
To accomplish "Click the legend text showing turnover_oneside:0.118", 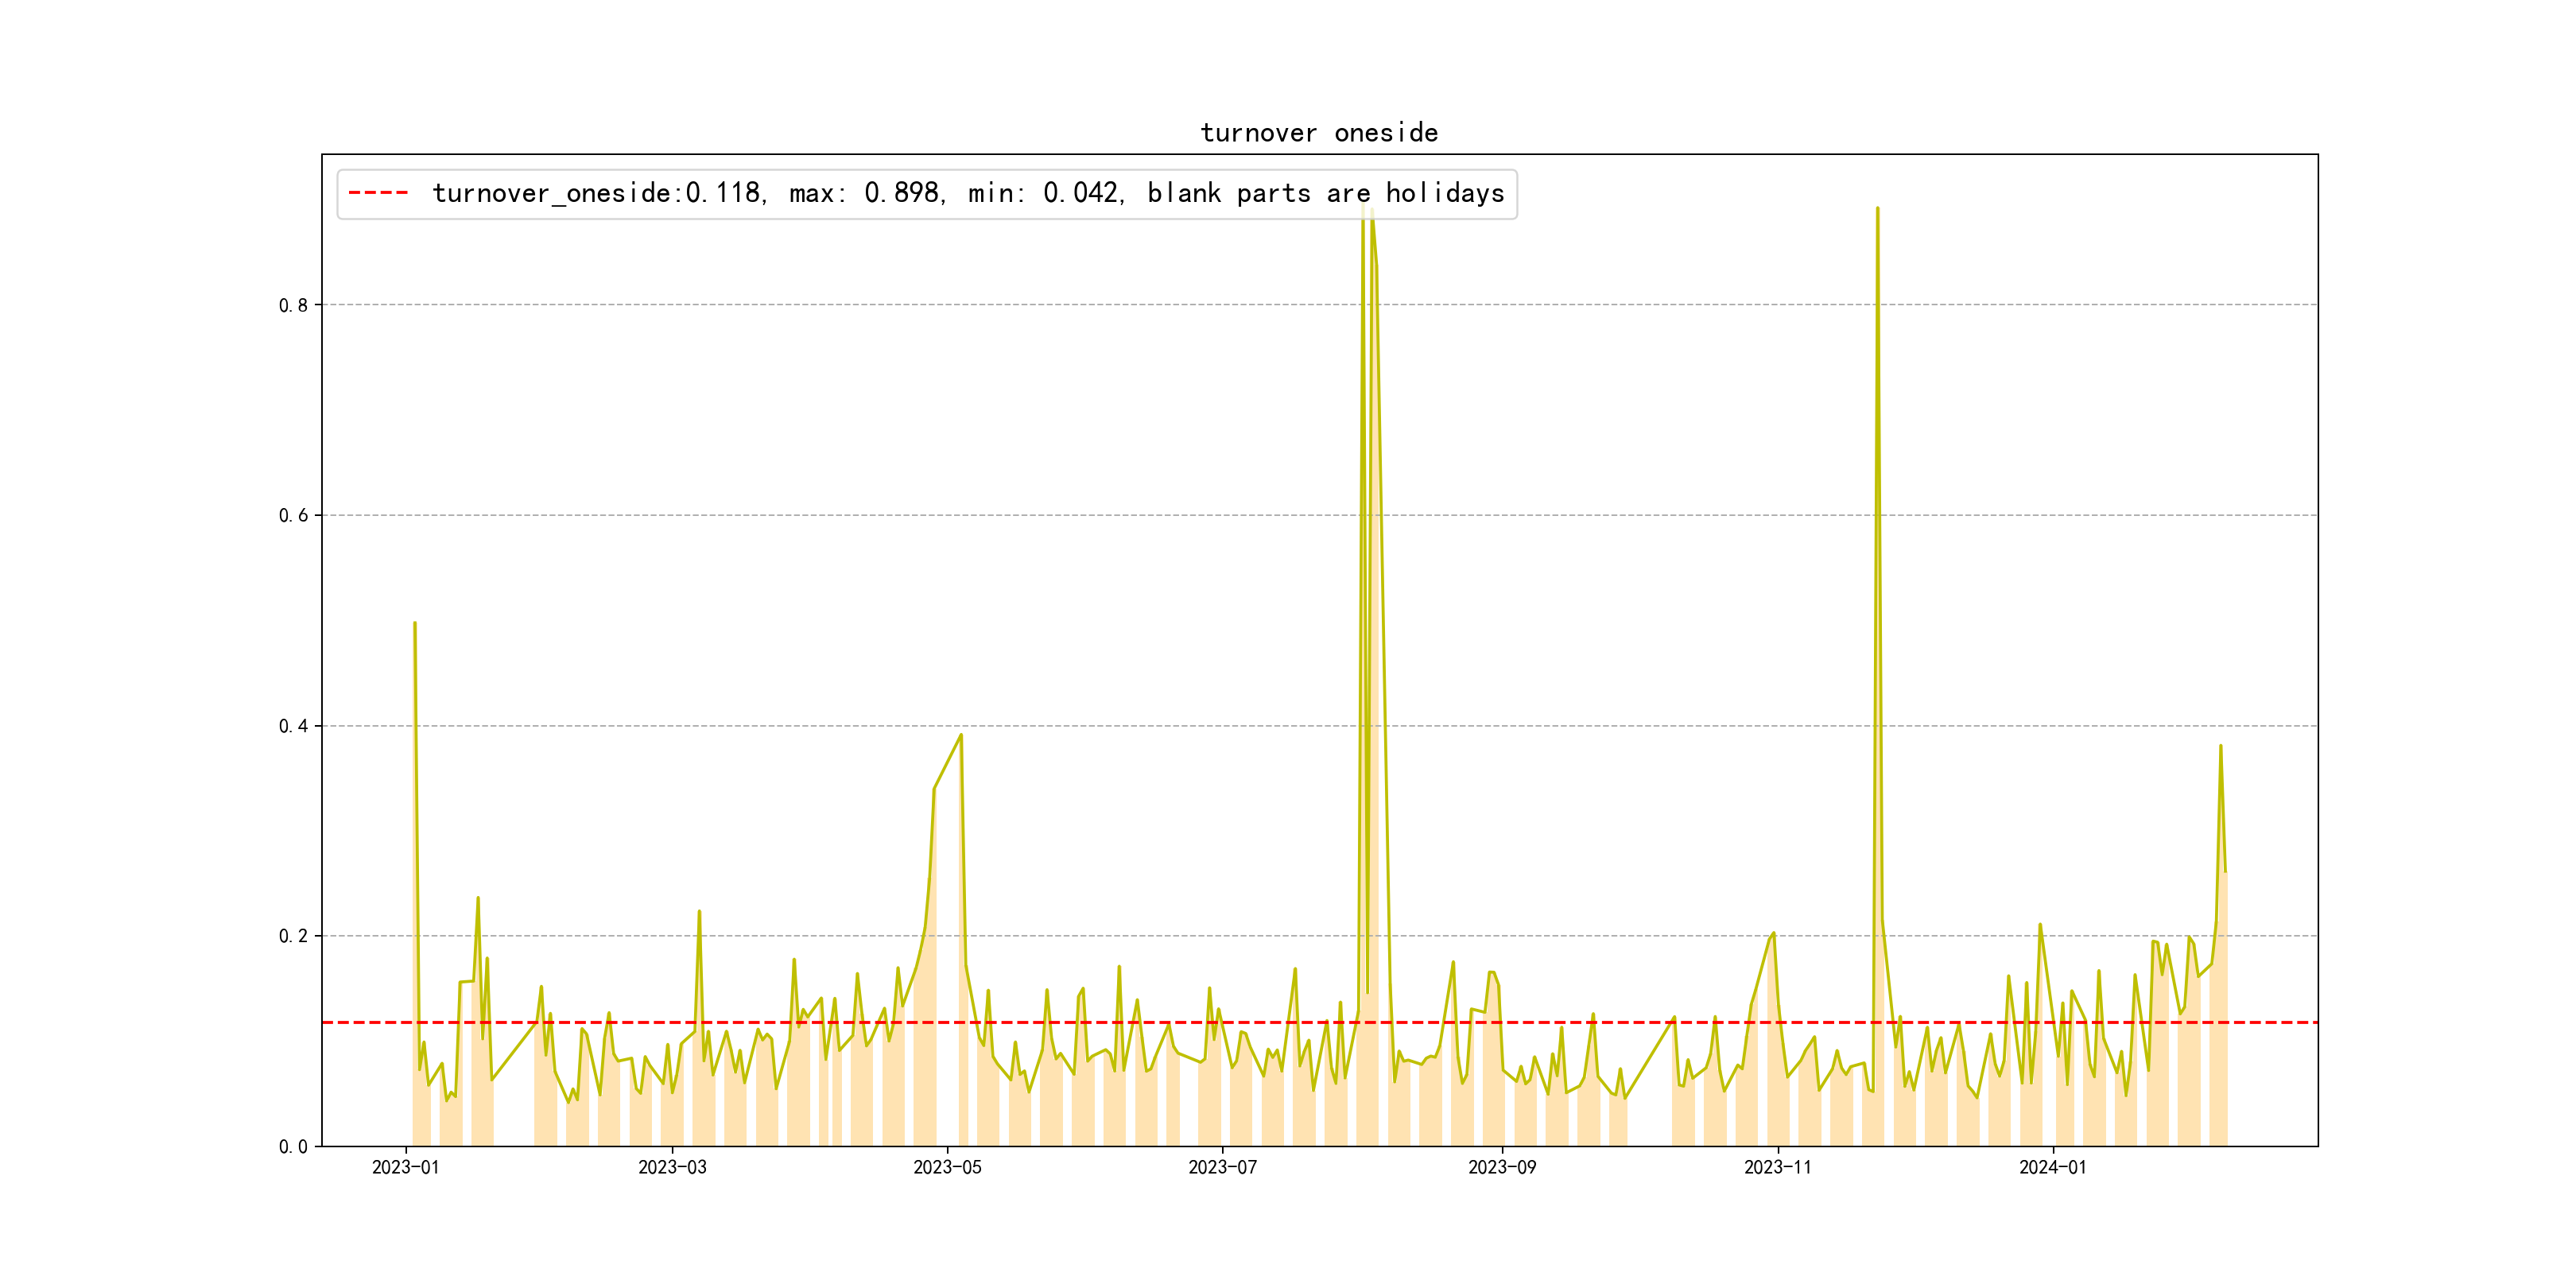I will coord(598,193).
